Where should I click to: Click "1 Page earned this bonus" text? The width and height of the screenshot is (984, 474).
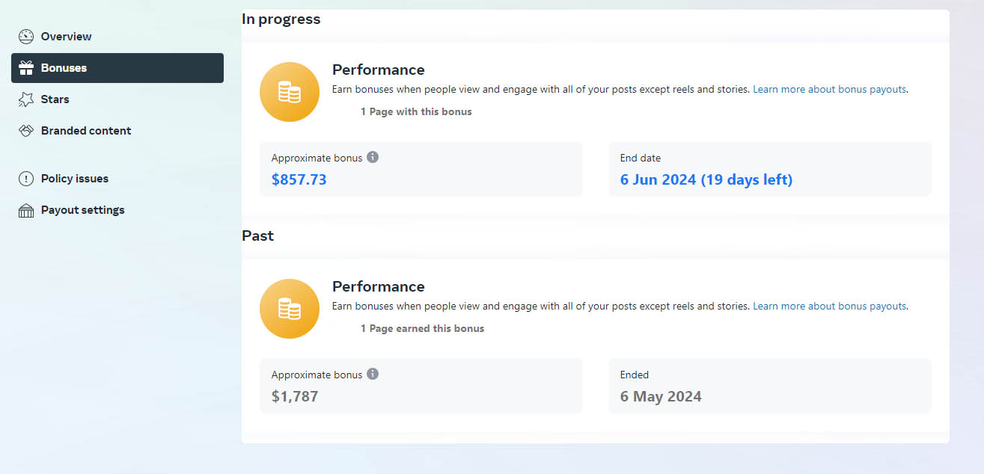click(x=422, y=328)
